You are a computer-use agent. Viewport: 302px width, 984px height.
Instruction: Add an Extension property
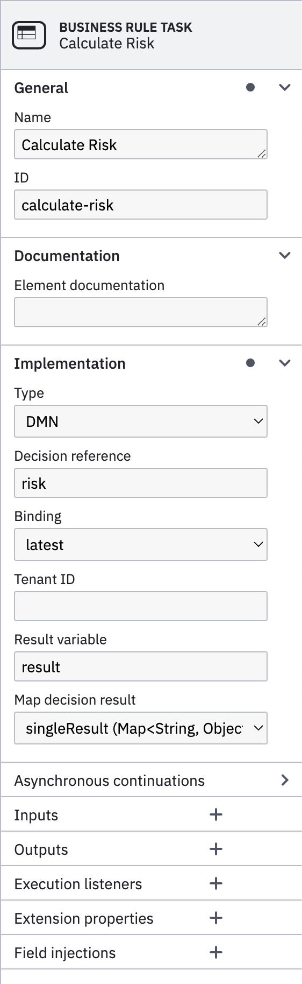click(x=216, y=918)
